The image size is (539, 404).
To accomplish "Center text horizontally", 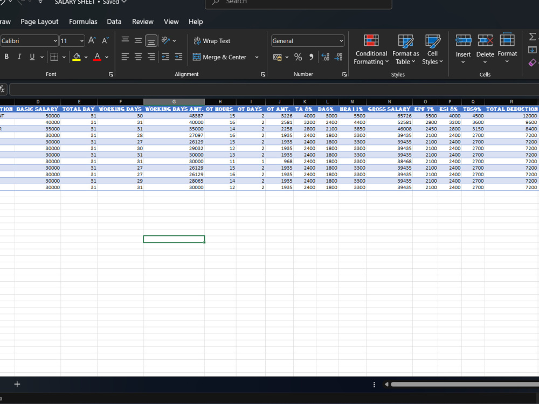I will coord(138,57).
